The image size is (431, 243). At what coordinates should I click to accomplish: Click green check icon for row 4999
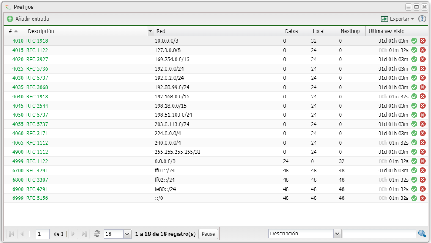click(414, 161)
